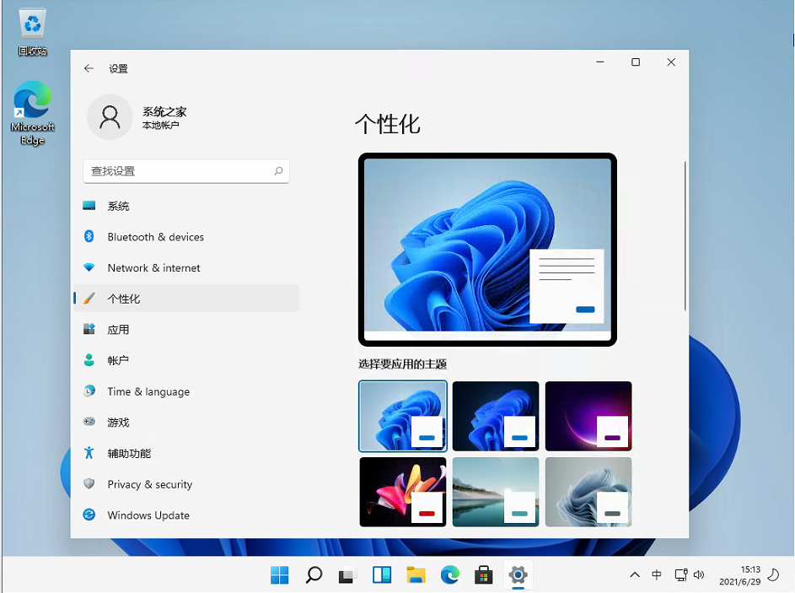Open the Start menu from the taskbar
Viewport: 795px width, 593px height.
[x=279, y=574]
